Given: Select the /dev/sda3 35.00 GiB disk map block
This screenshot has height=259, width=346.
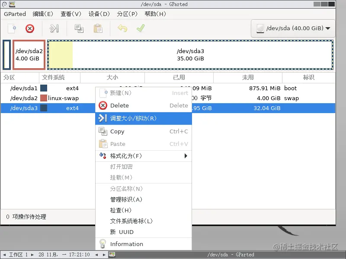Looking at the screenshot, I should (x=190, y=55).
